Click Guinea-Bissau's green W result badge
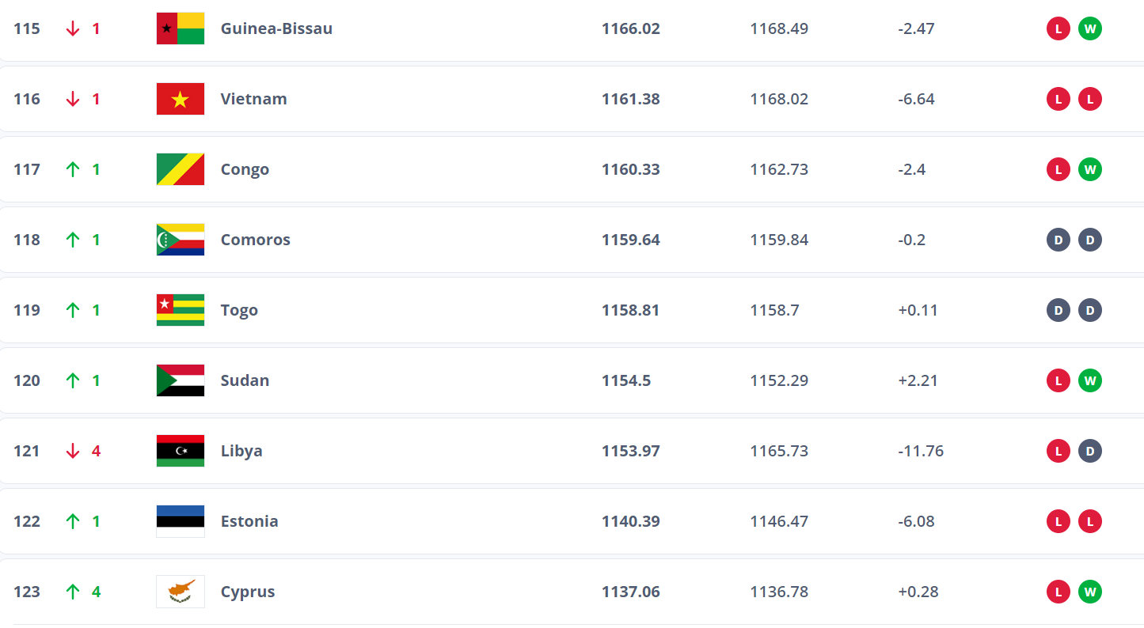 (1090, 29)
